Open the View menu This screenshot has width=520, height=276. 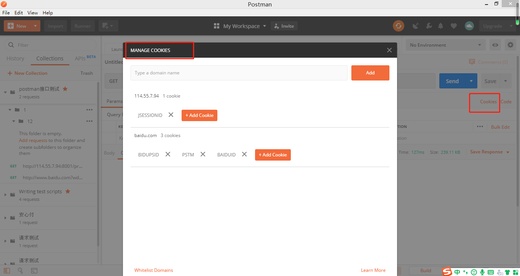point(33,13)
